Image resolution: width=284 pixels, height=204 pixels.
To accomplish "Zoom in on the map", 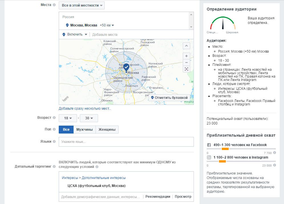I will (186, 56).
